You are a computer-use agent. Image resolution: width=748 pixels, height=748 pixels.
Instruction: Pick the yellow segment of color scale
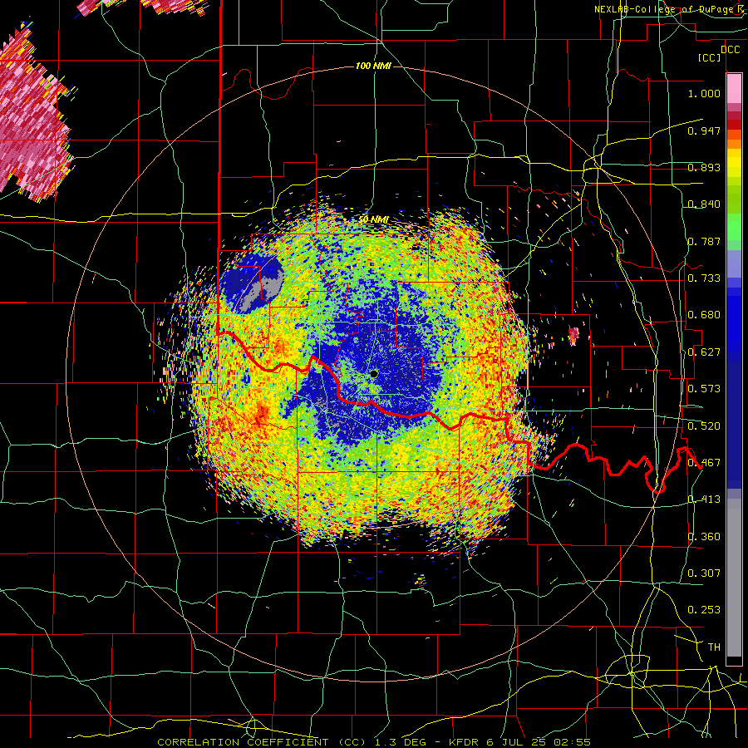(x=734, y=164)
